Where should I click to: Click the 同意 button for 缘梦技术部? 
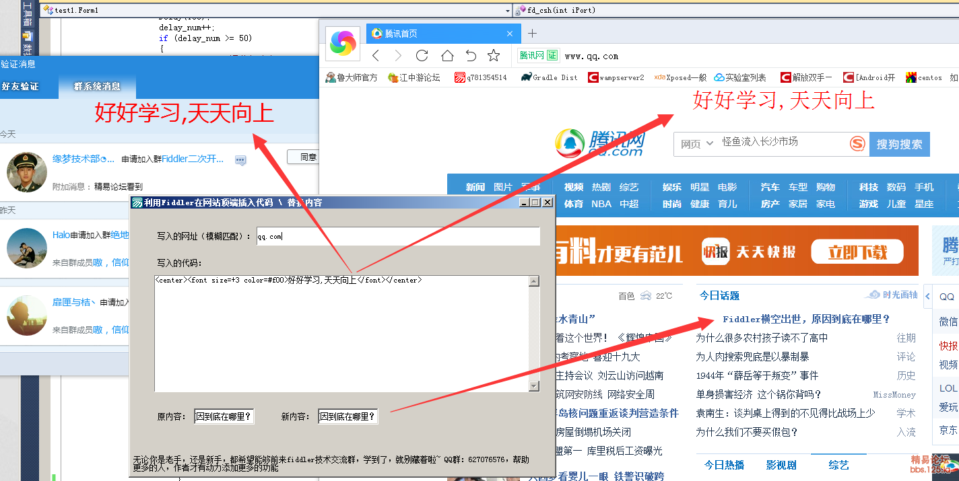(x=304, y=157)
